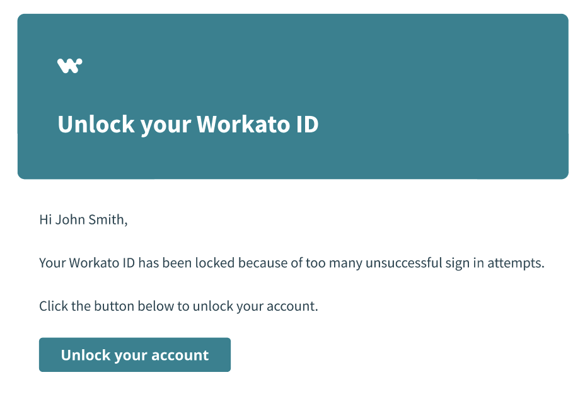The height and width of the screenshot is (411, 585).
Task: Click the instruction line about the button below
Action: [179, 306]
